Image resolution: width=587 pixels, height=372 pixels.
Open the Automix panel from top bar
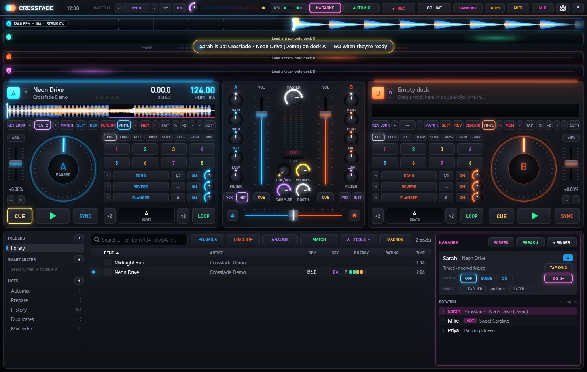[362, 8]
